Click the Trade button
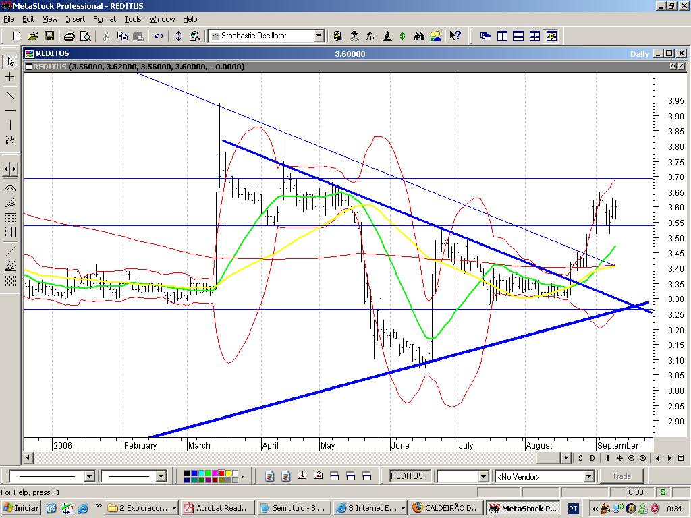Viewport: 691px width, 518px height. coord(621,476)
